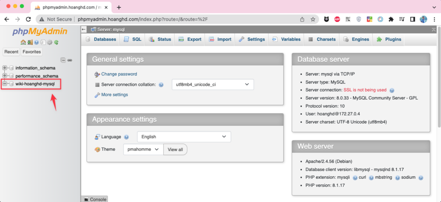Toggle the Chrome side panel icon
Viewport: 441px width, 202px height.
(412, 19)
